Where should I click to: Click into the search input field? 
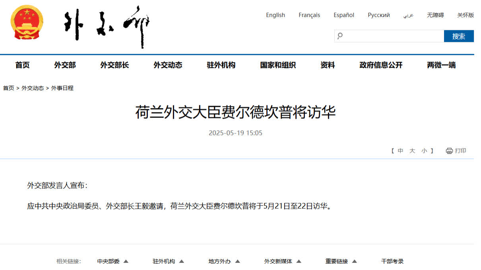394,36
